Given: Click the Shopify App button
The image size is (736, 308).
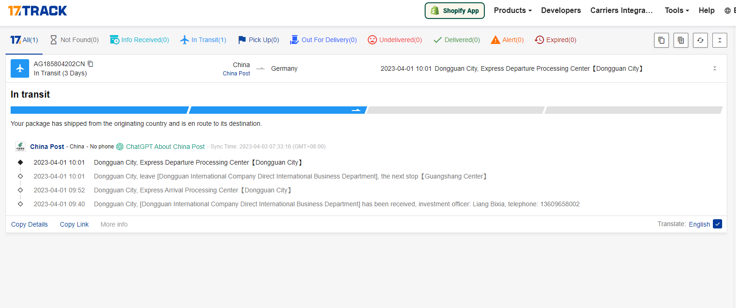Looking at the screenshot, I should pyautogui.click(x=454, y=11).
